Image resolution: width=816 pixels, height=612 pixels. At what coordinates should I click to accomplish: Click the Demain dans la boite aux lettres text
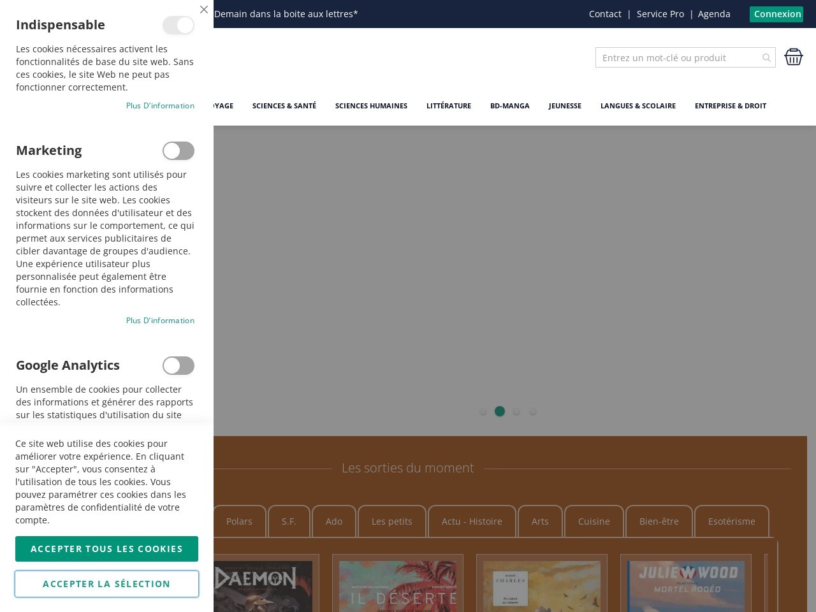coord(286,14)
